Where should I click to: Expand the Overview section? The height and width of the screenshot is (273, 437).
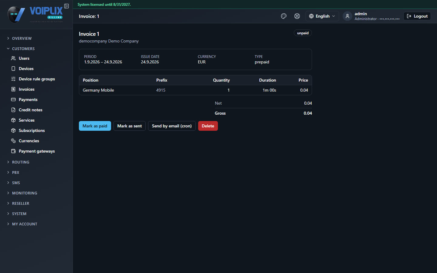click(x=22, y=38)
